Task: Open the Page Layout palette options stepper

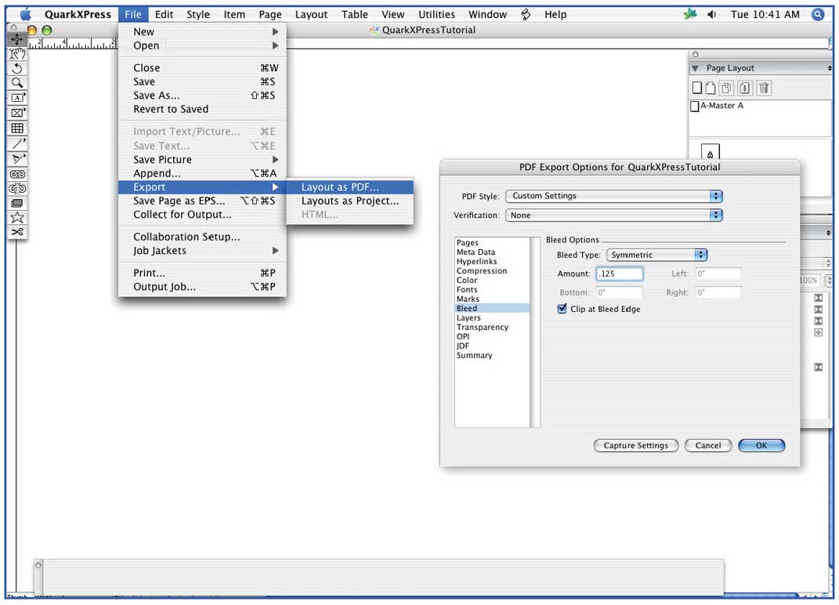Action: pyautogui.click(x=829, y=68)
